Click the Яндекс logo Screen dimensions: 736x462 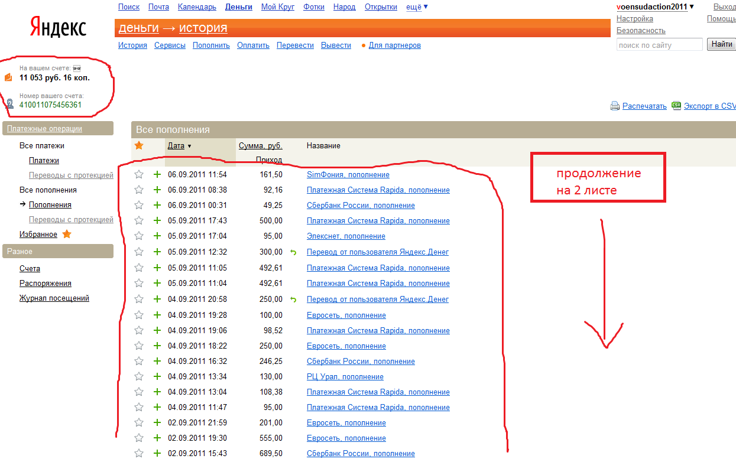click(x=58, y=28)
